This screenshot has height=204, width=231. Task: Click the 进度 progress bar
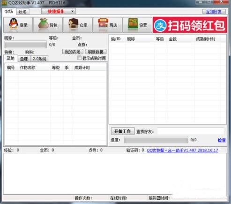point(156,140)
